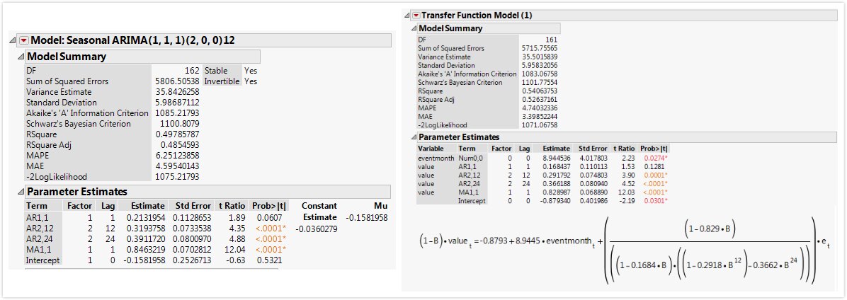Image resolution: width=847 pixels, height=300 pixels.
Task: Click the eventmonth variable row in transfer table
Action: coord(543,157)
